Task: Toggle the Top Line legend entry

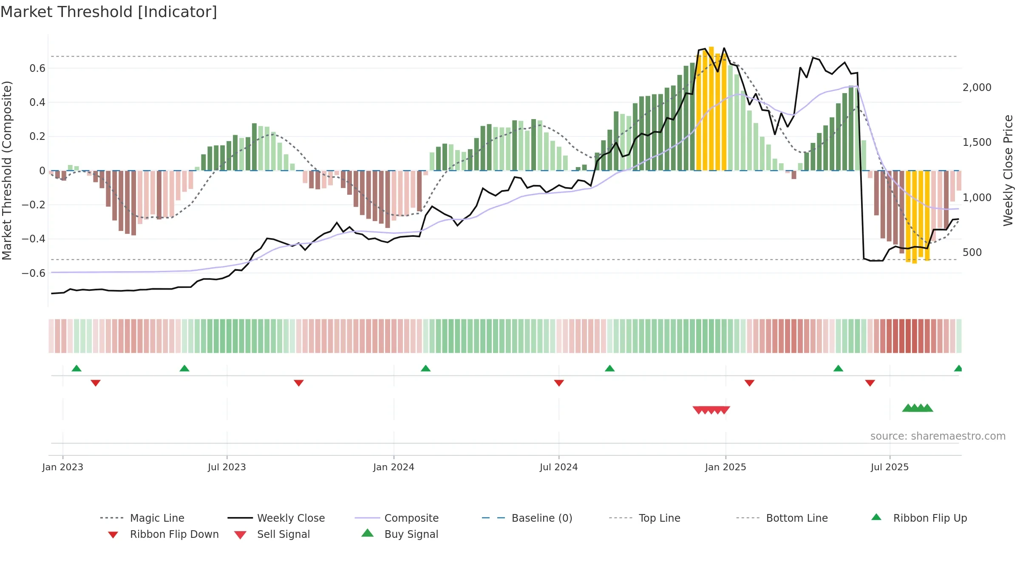Action: pos(644,518)
